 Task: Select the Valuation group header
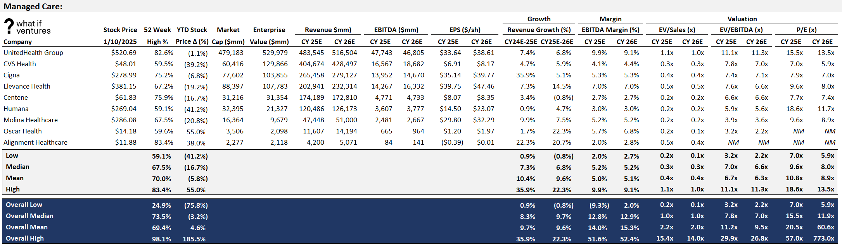click(742, 19)
